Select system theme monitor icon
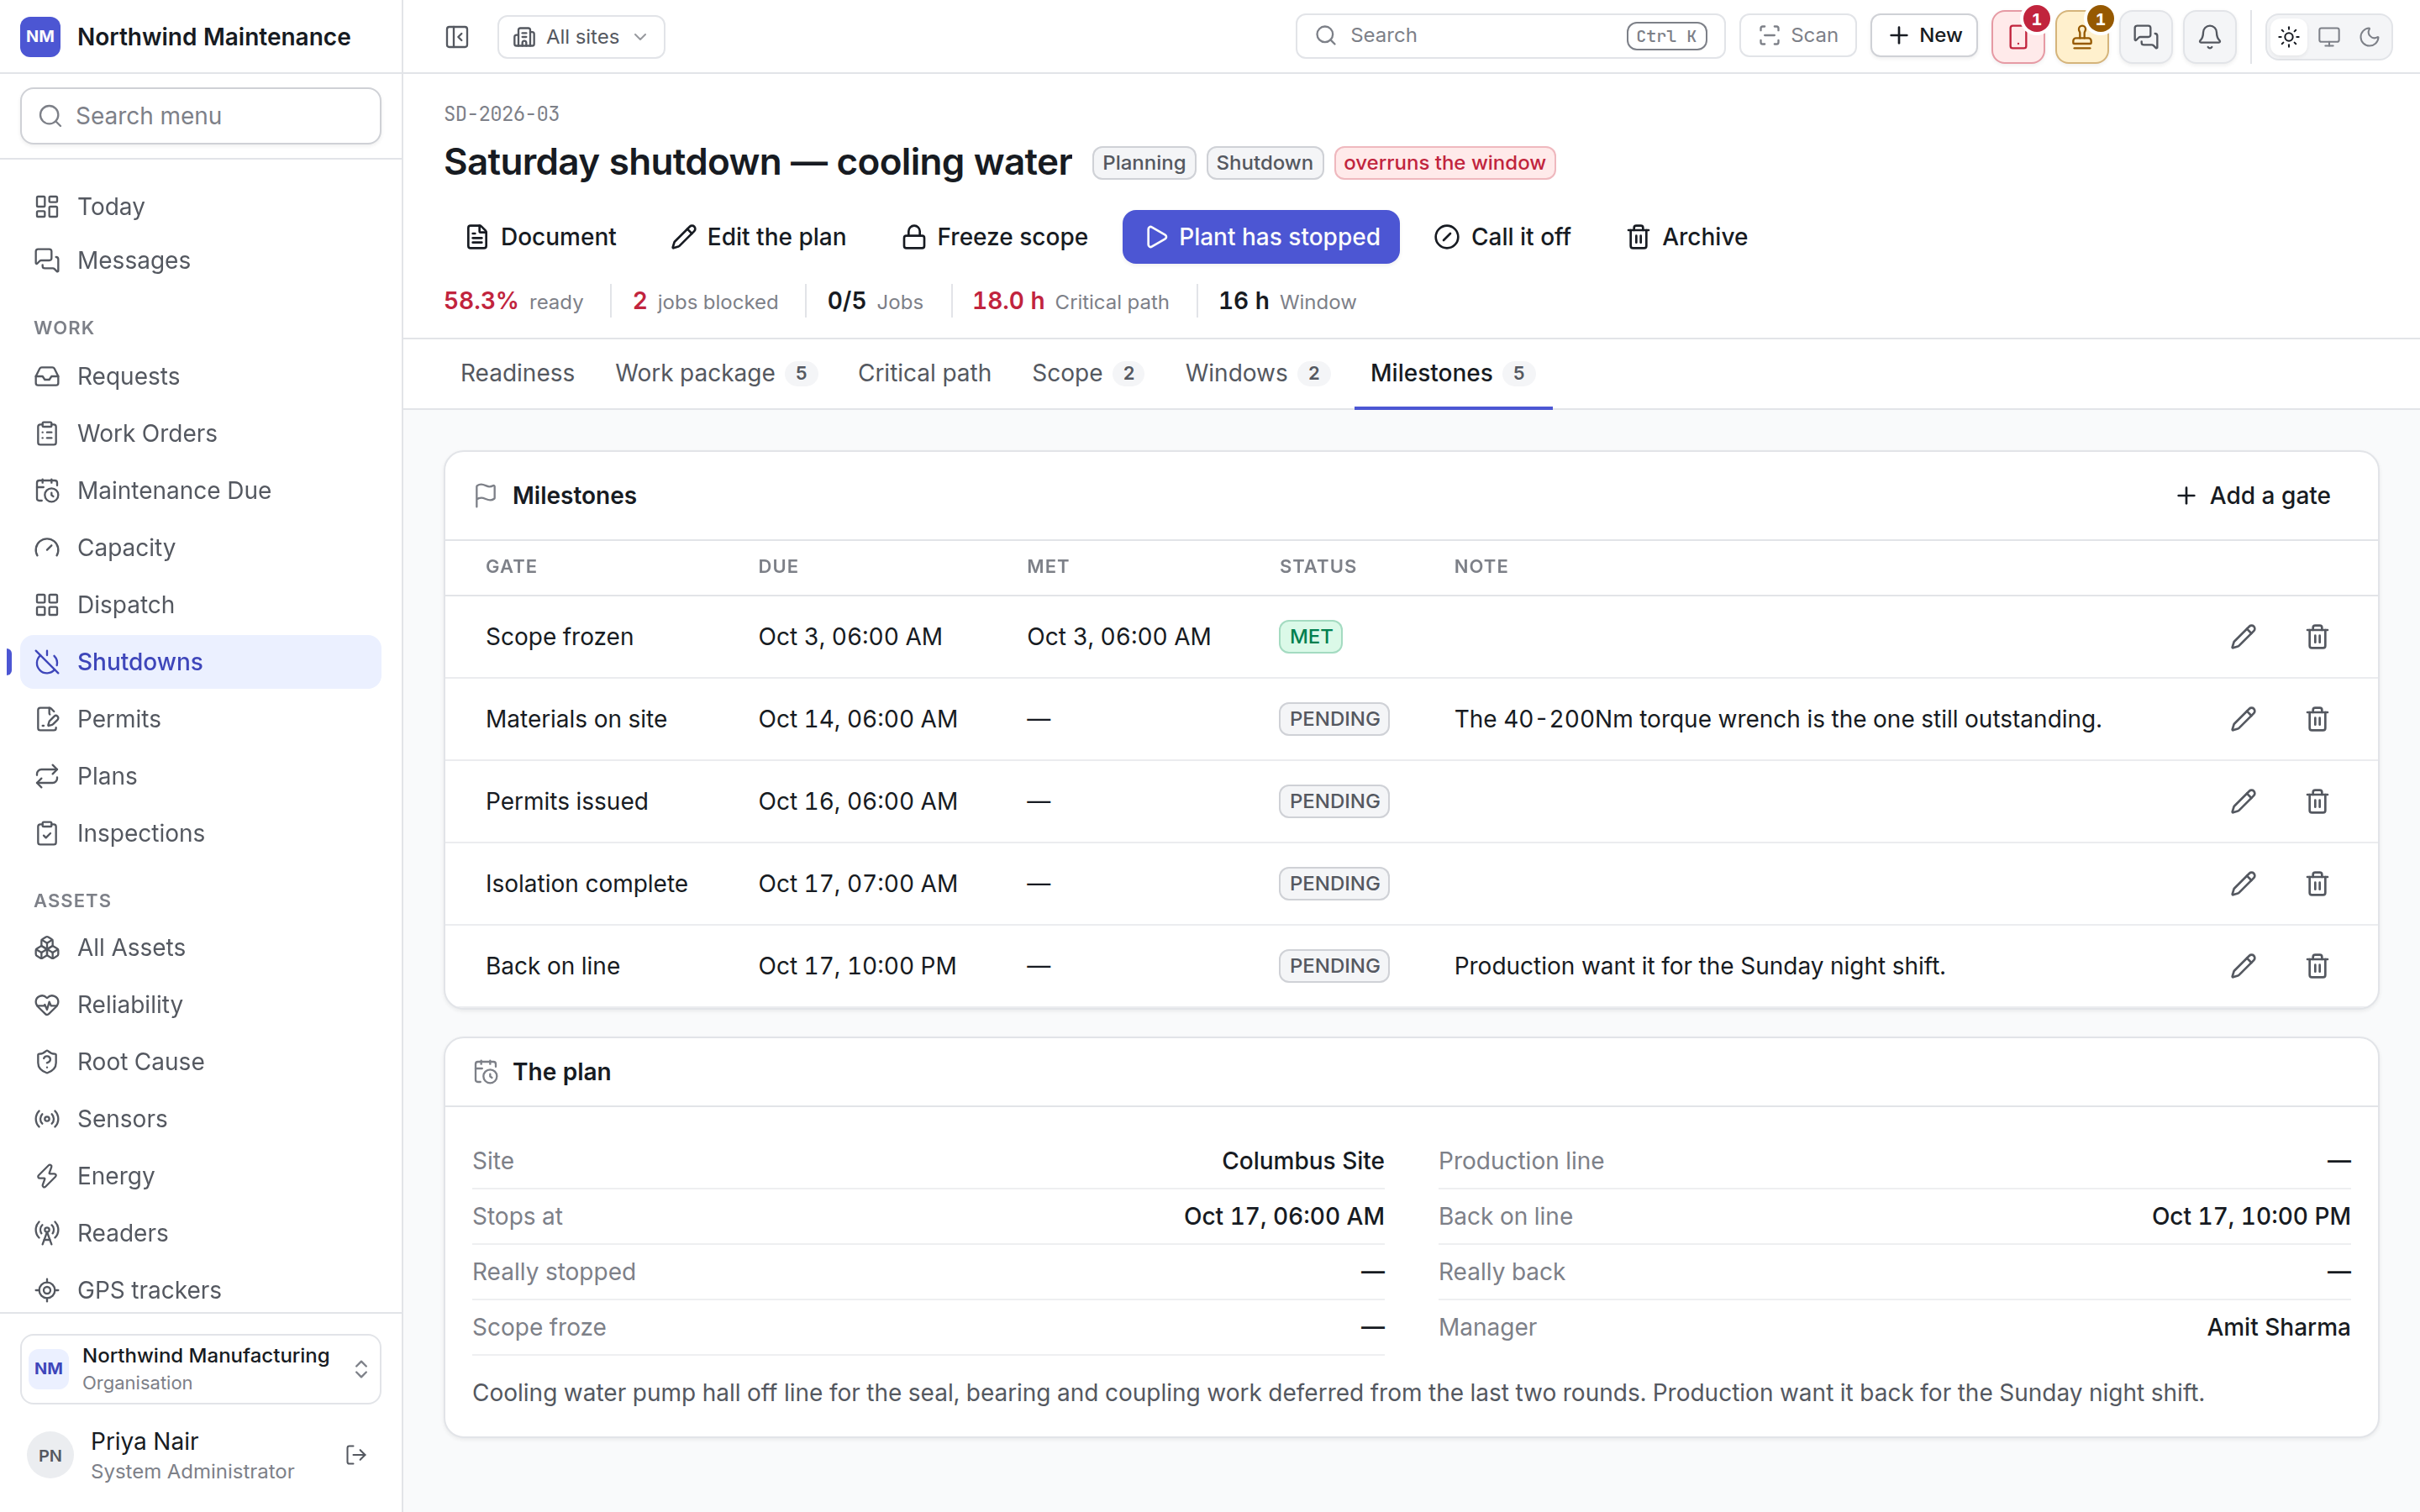This screenshot has height=1512, width=2420. tap(2329, 37)
